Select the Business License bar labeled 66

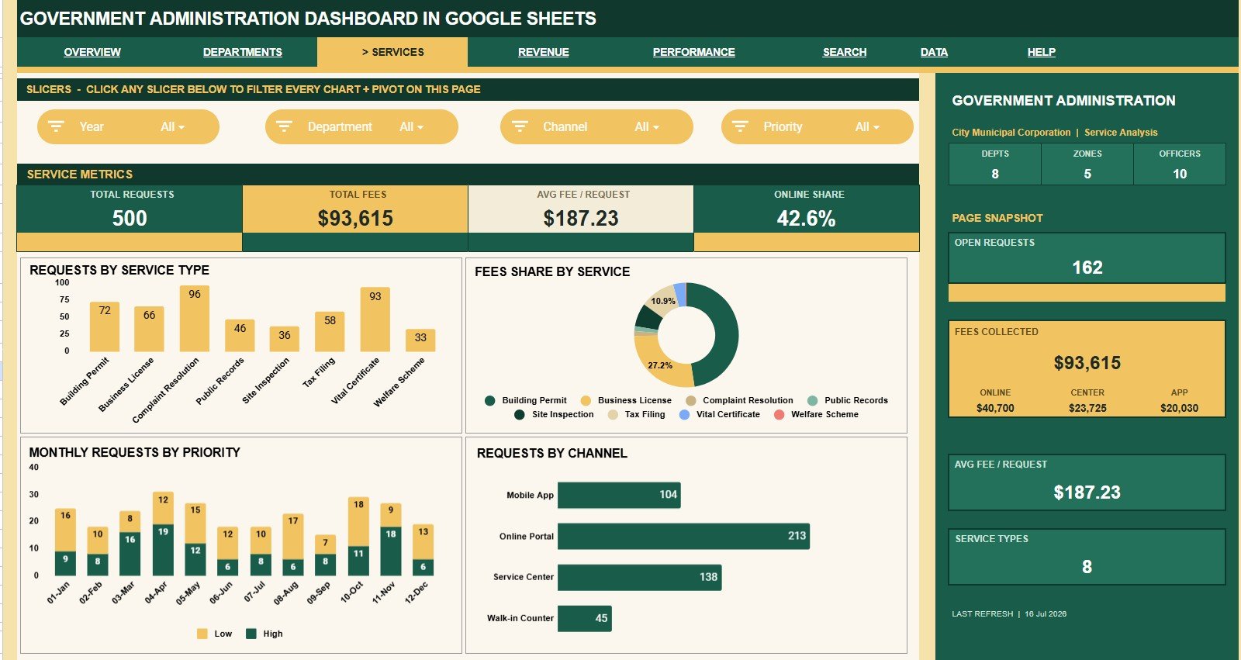point(149,329)
